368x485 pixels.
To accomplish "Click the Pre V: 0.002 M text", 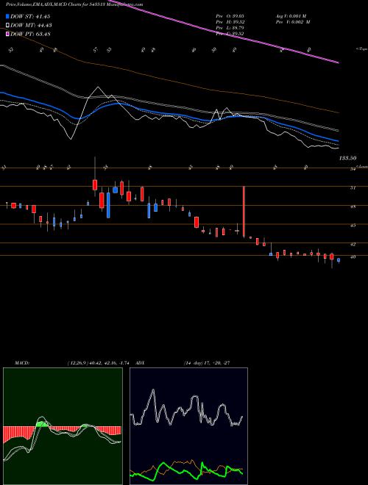I will pos(293,22).
